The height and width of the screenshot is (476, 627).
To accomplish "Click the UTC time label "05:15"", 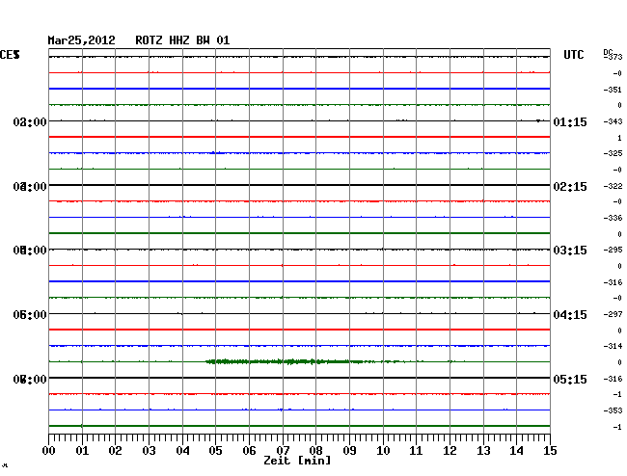I will tap(570, 380).
